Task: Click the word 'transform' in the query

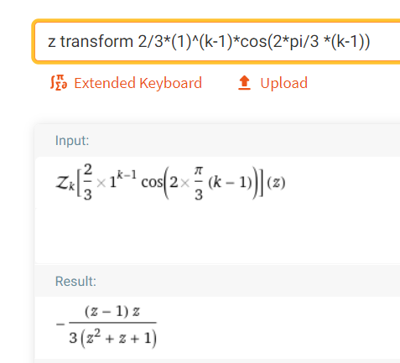Action: (x=96, y=42)
